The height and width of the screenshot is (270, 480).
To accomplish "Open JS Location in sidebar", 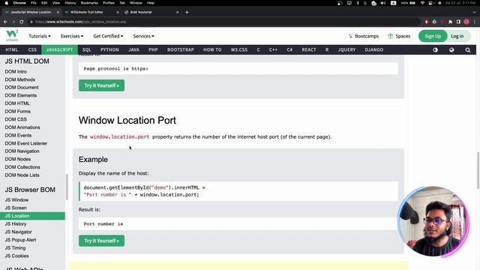I will pos(32,216).
